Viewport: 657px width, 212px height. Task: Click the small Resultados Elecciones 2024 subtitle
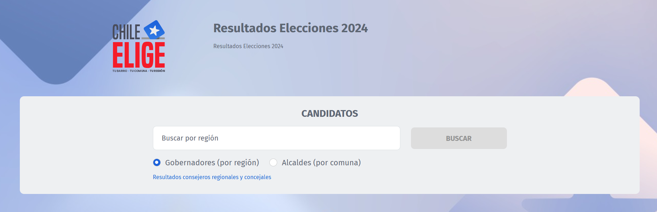(248, 46)
